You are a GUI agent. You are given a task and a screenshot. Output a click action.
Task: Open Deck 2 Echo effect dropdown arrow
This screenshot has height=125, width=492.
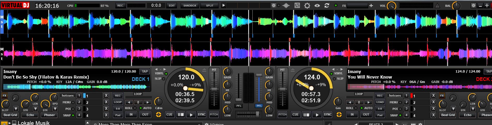tap(473, 109)
